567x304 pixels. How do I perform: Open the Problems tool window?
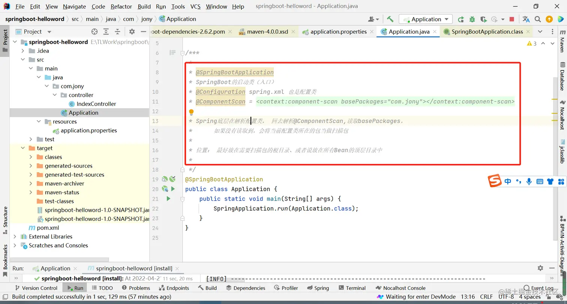coord(136,288)
